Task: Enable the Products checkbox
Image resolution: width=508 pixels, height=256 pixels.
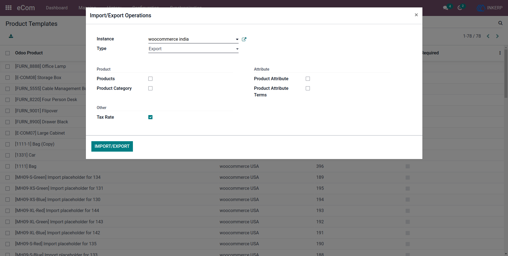Action: 151,79
